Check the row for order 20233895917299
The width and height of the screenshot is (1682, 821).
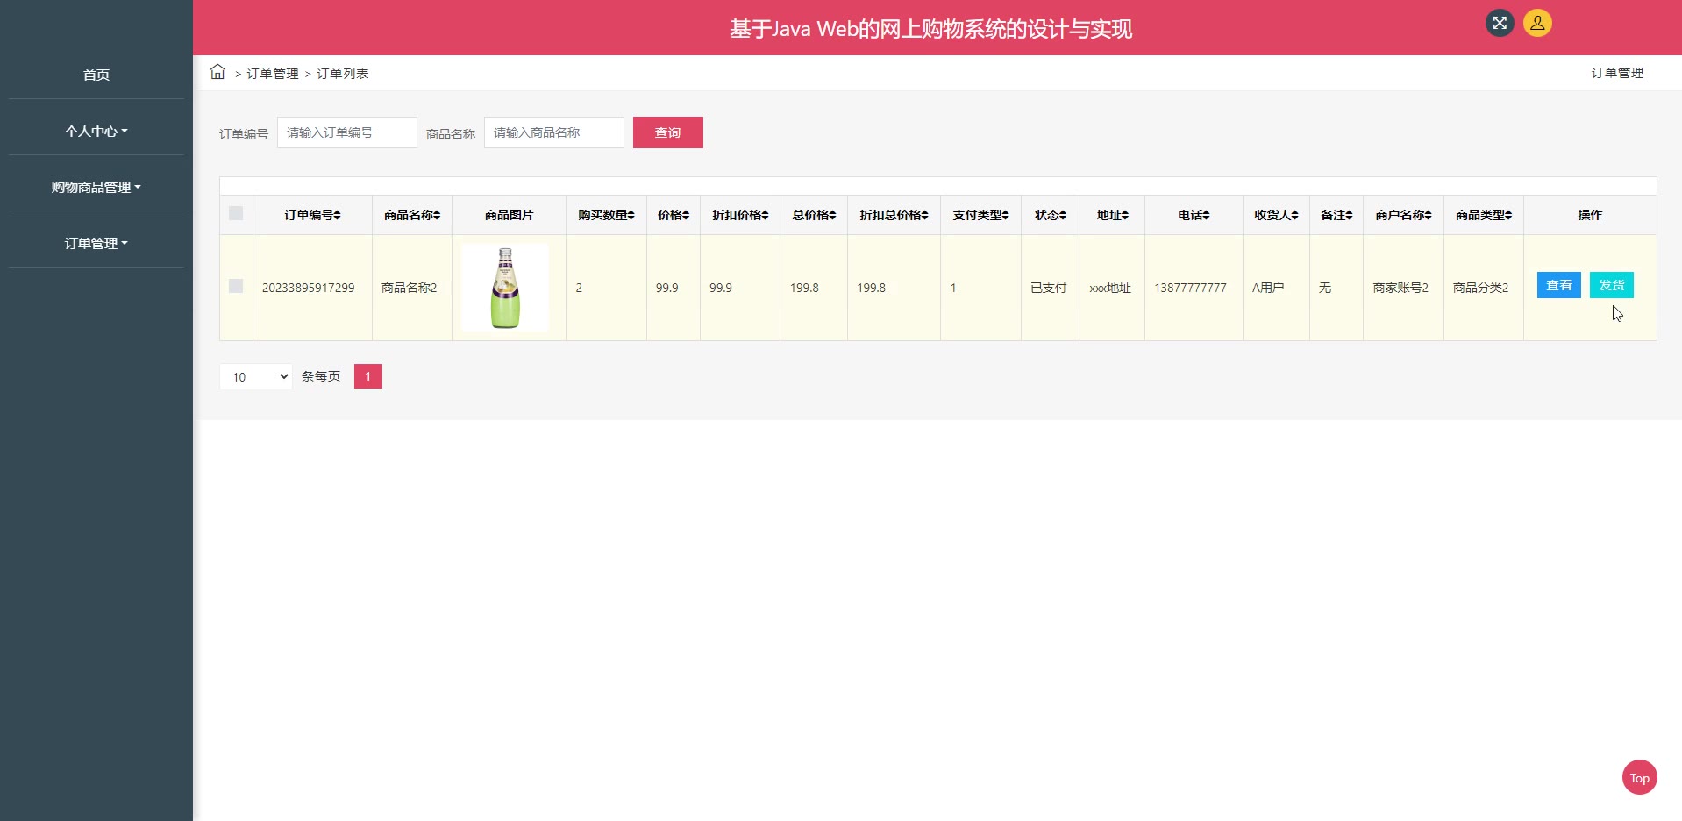point(236,286)
